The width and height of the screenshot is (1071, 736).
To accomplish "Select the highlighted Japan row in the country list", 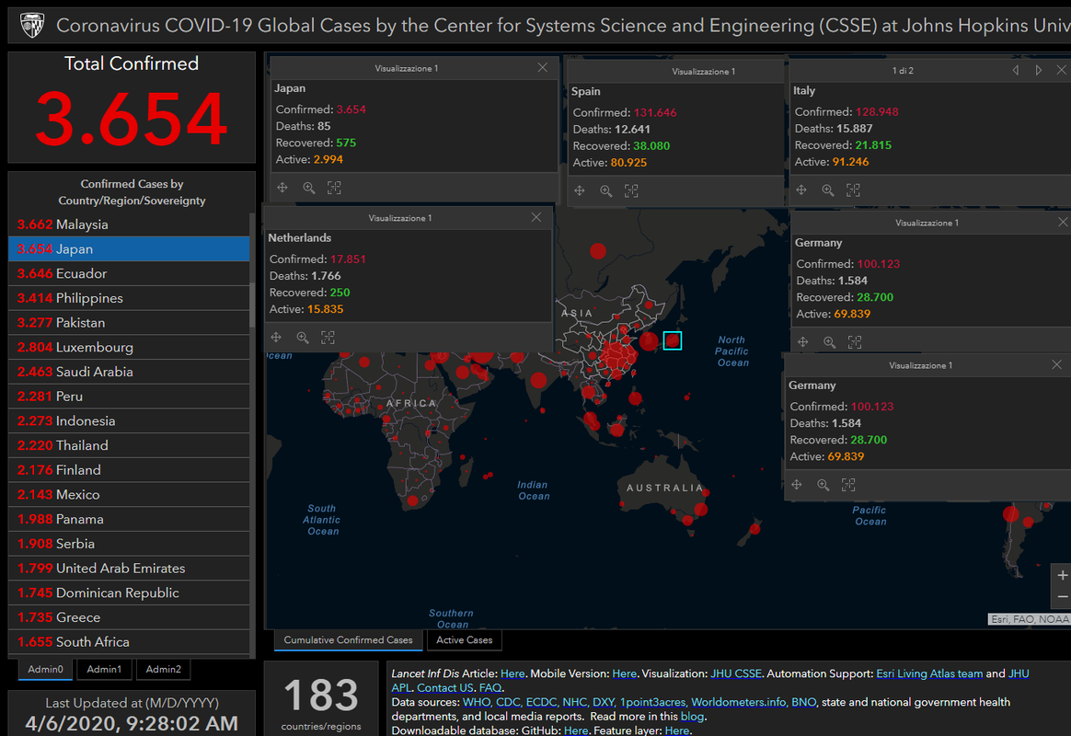I will pos(129,249).
